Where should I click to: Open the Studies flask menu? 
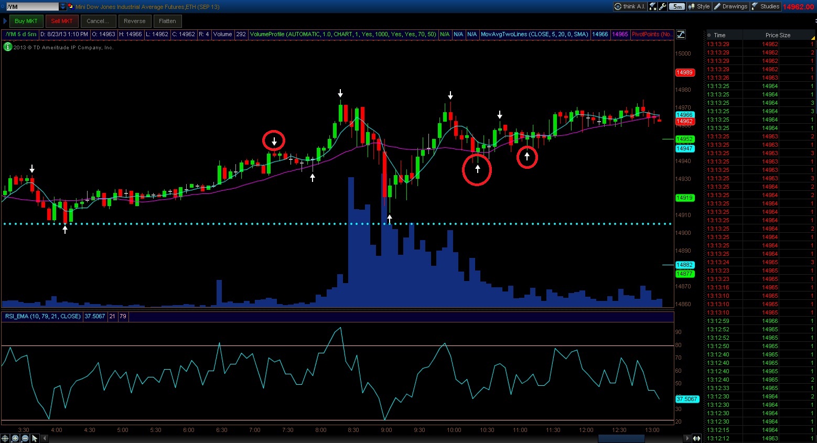pos(766,7)
